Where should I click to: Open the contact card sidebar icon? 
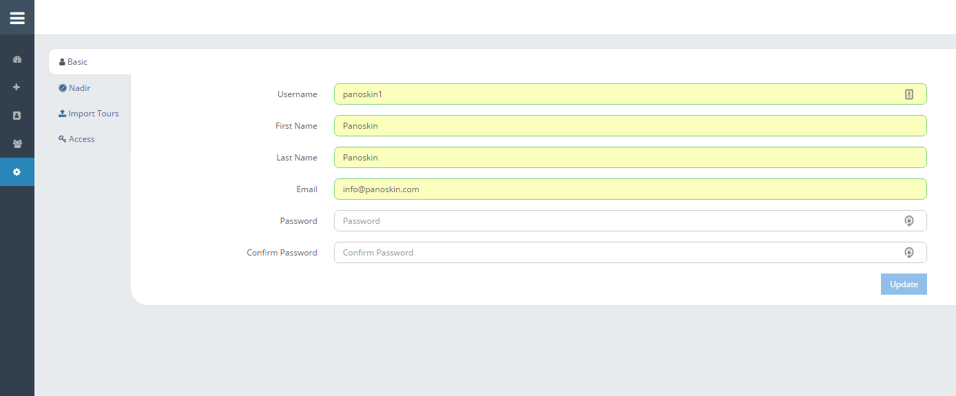(x=17, y=116)
